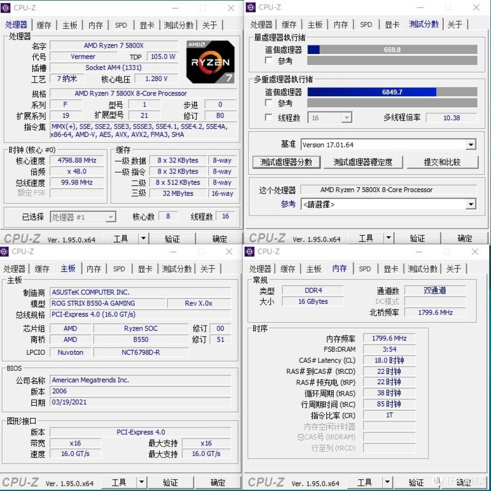Expand 工具 arrow in mainboard window
This screenshot has height=491, width=491.
tap(141, 482)
